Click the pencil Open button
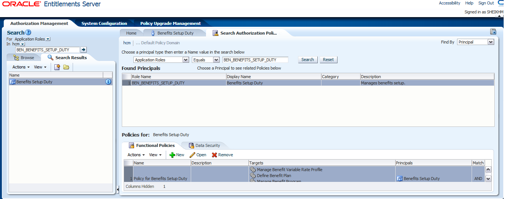Viewport: 507px width, 199px height. pyautogui.click(x=198, y=155)
